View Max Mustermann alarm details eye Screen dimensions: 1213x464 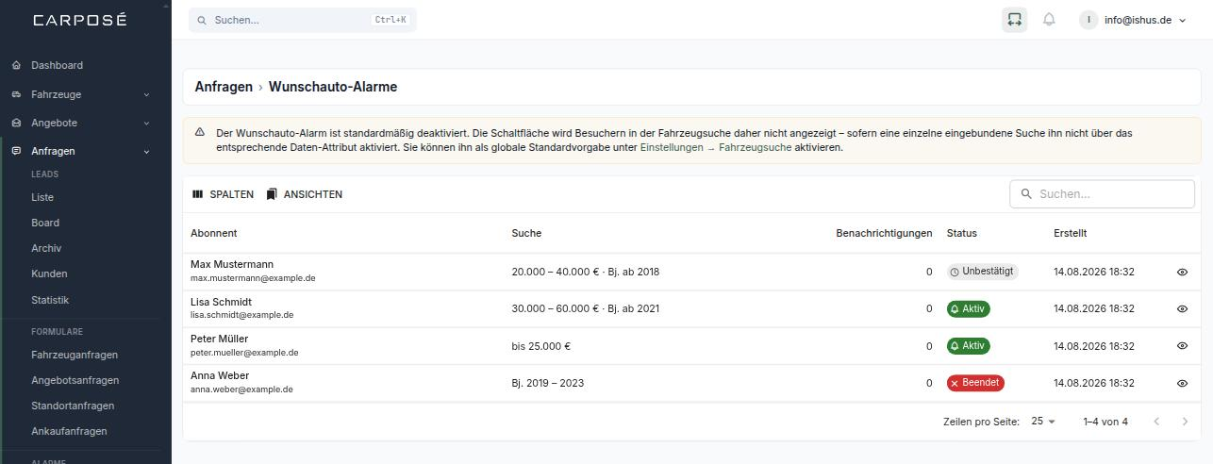[x=1182, y=272]
